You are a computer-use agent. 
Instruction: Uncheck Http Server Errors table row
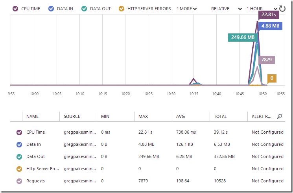19,169
